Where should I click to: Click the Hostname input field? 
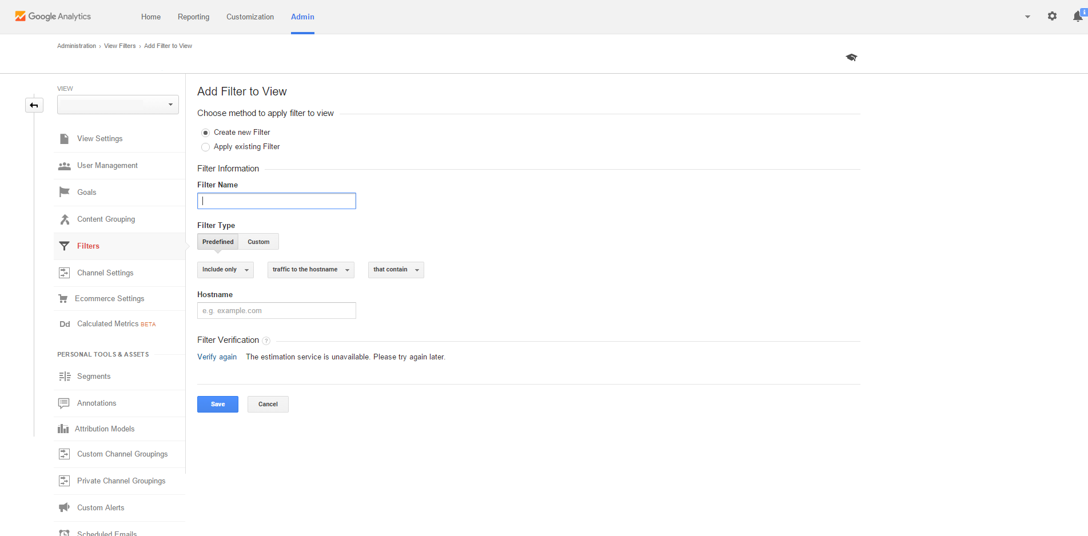point(277,311)
